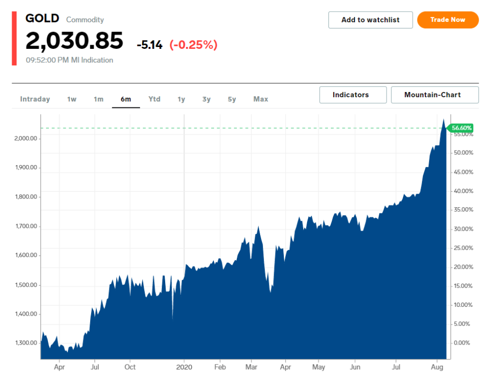Click the 1,900.00 price axis label
The image size is (496, 378).
point(26,167)
